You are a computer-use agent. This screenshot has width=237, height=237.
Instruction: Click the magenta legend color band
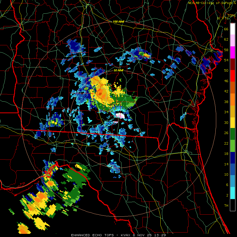233,52
